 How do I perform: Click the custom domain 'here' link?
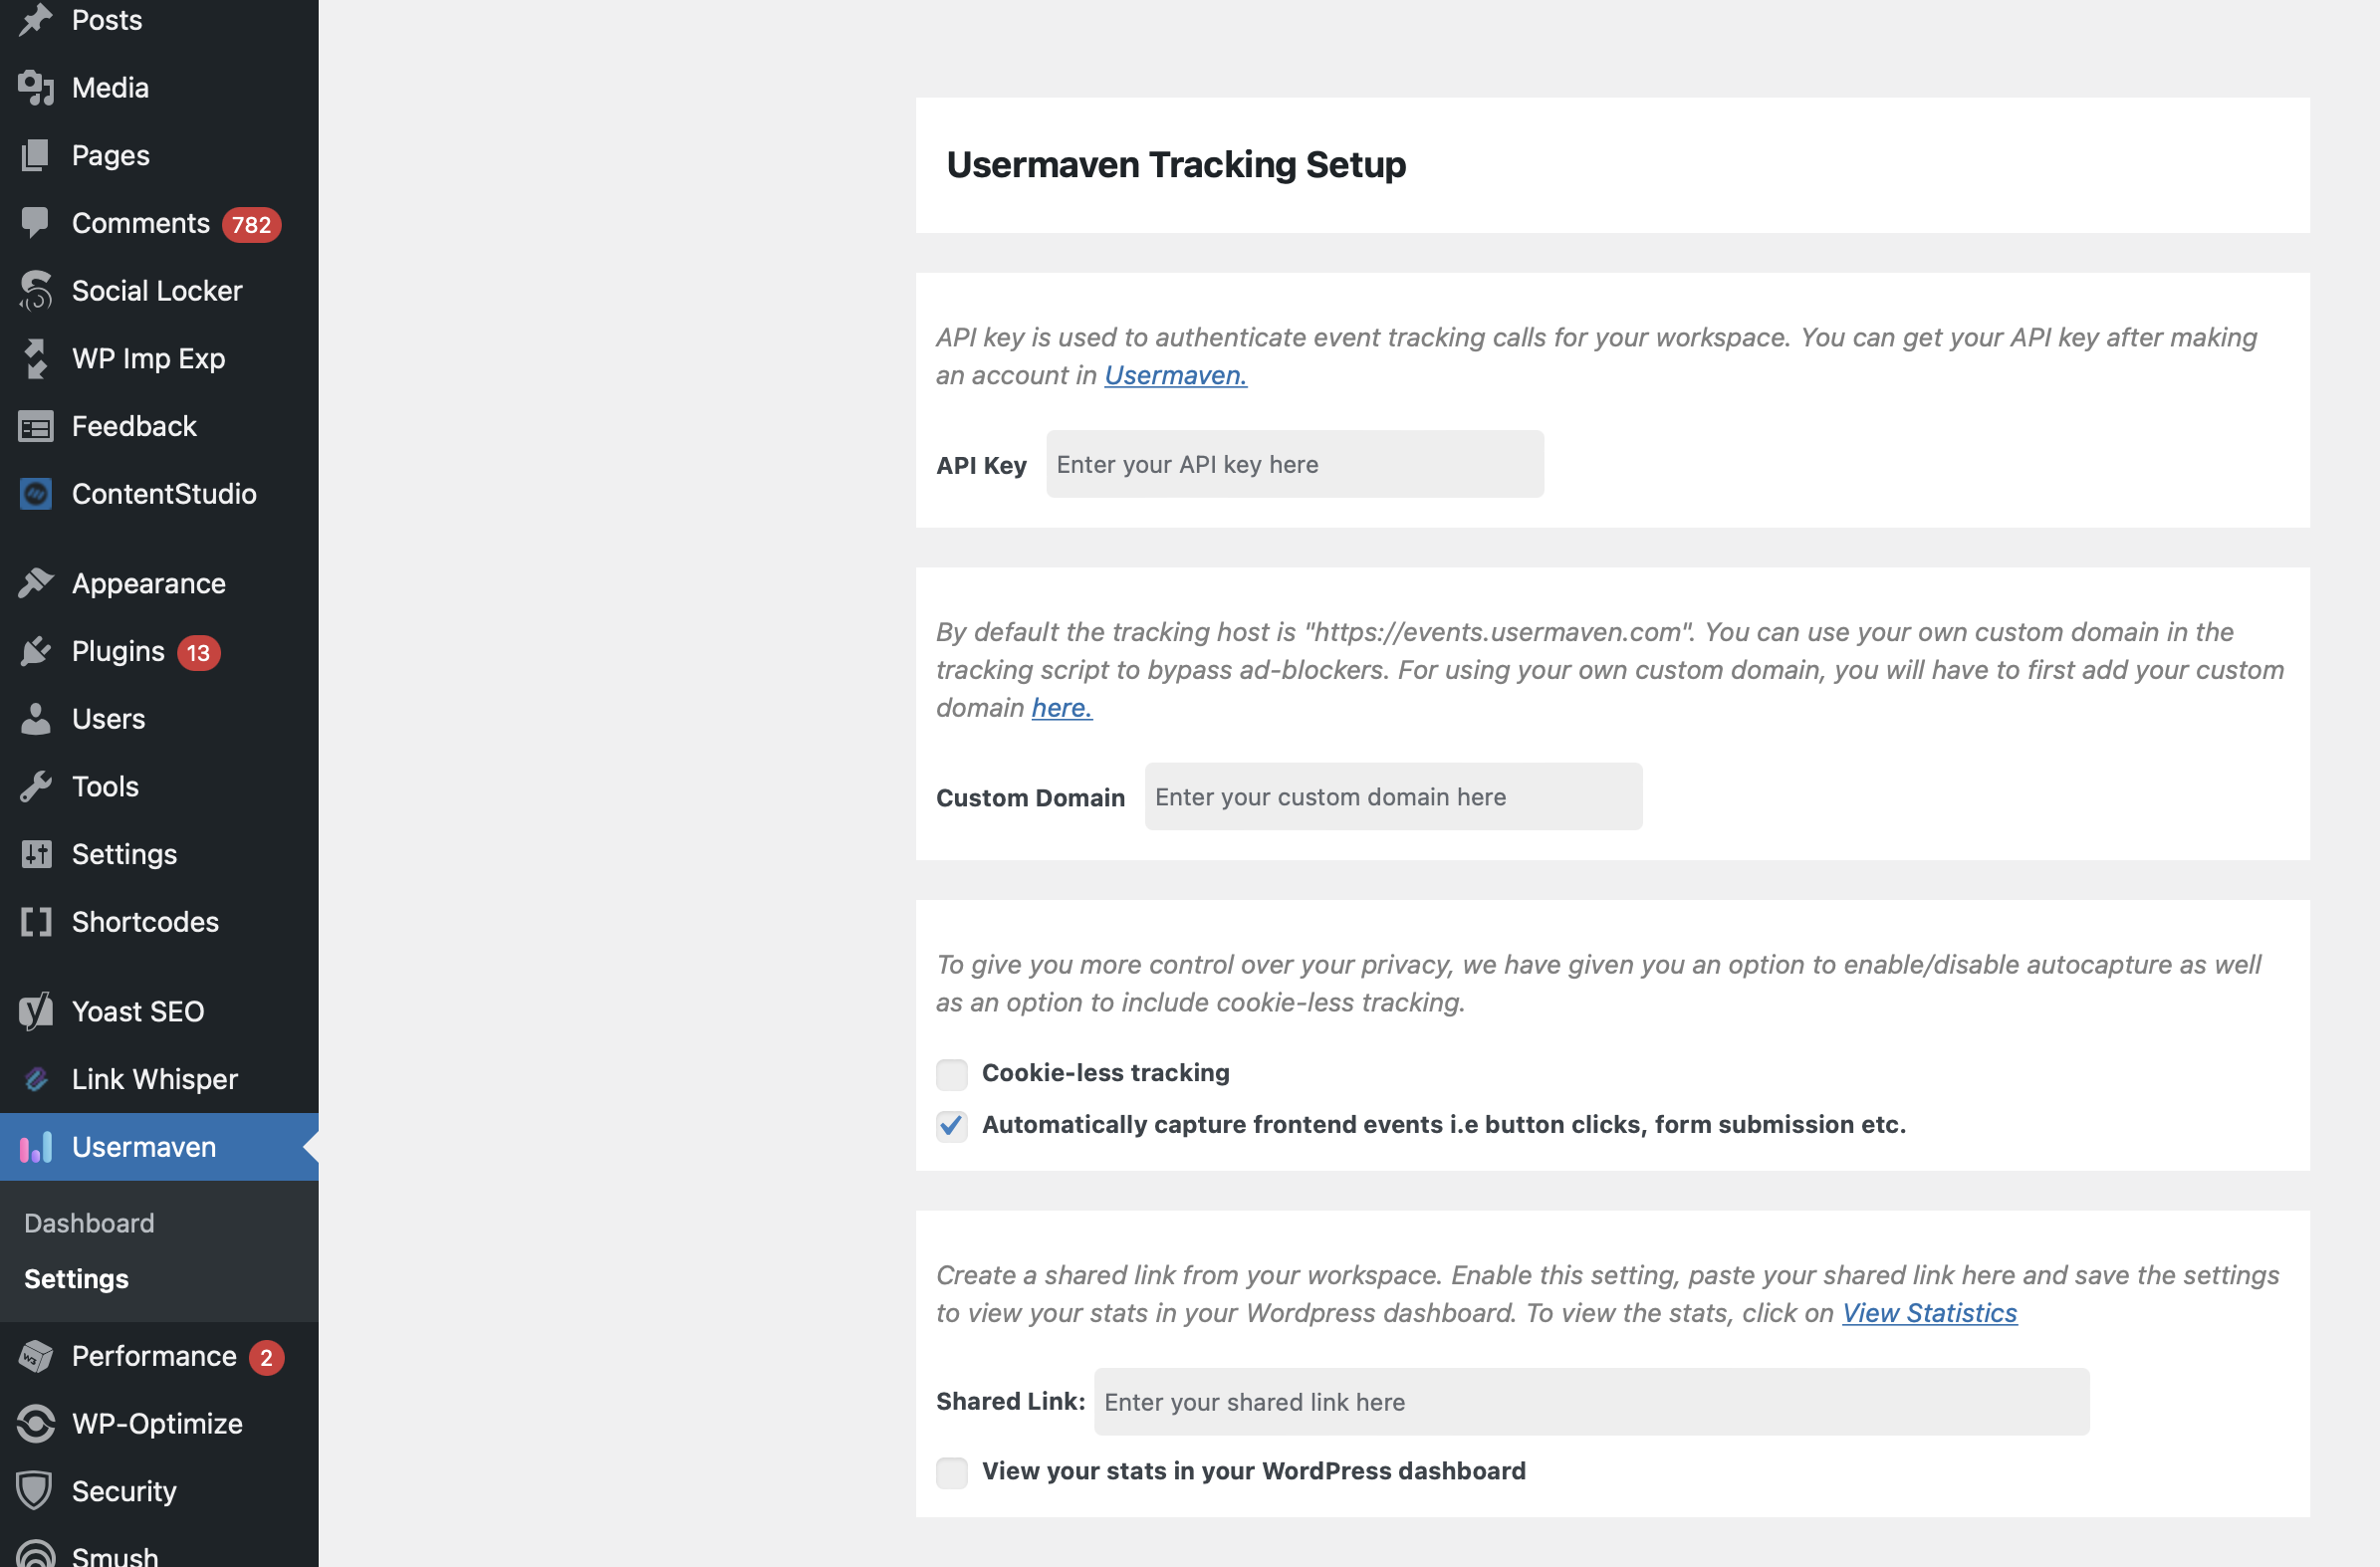pos(1061,708)
